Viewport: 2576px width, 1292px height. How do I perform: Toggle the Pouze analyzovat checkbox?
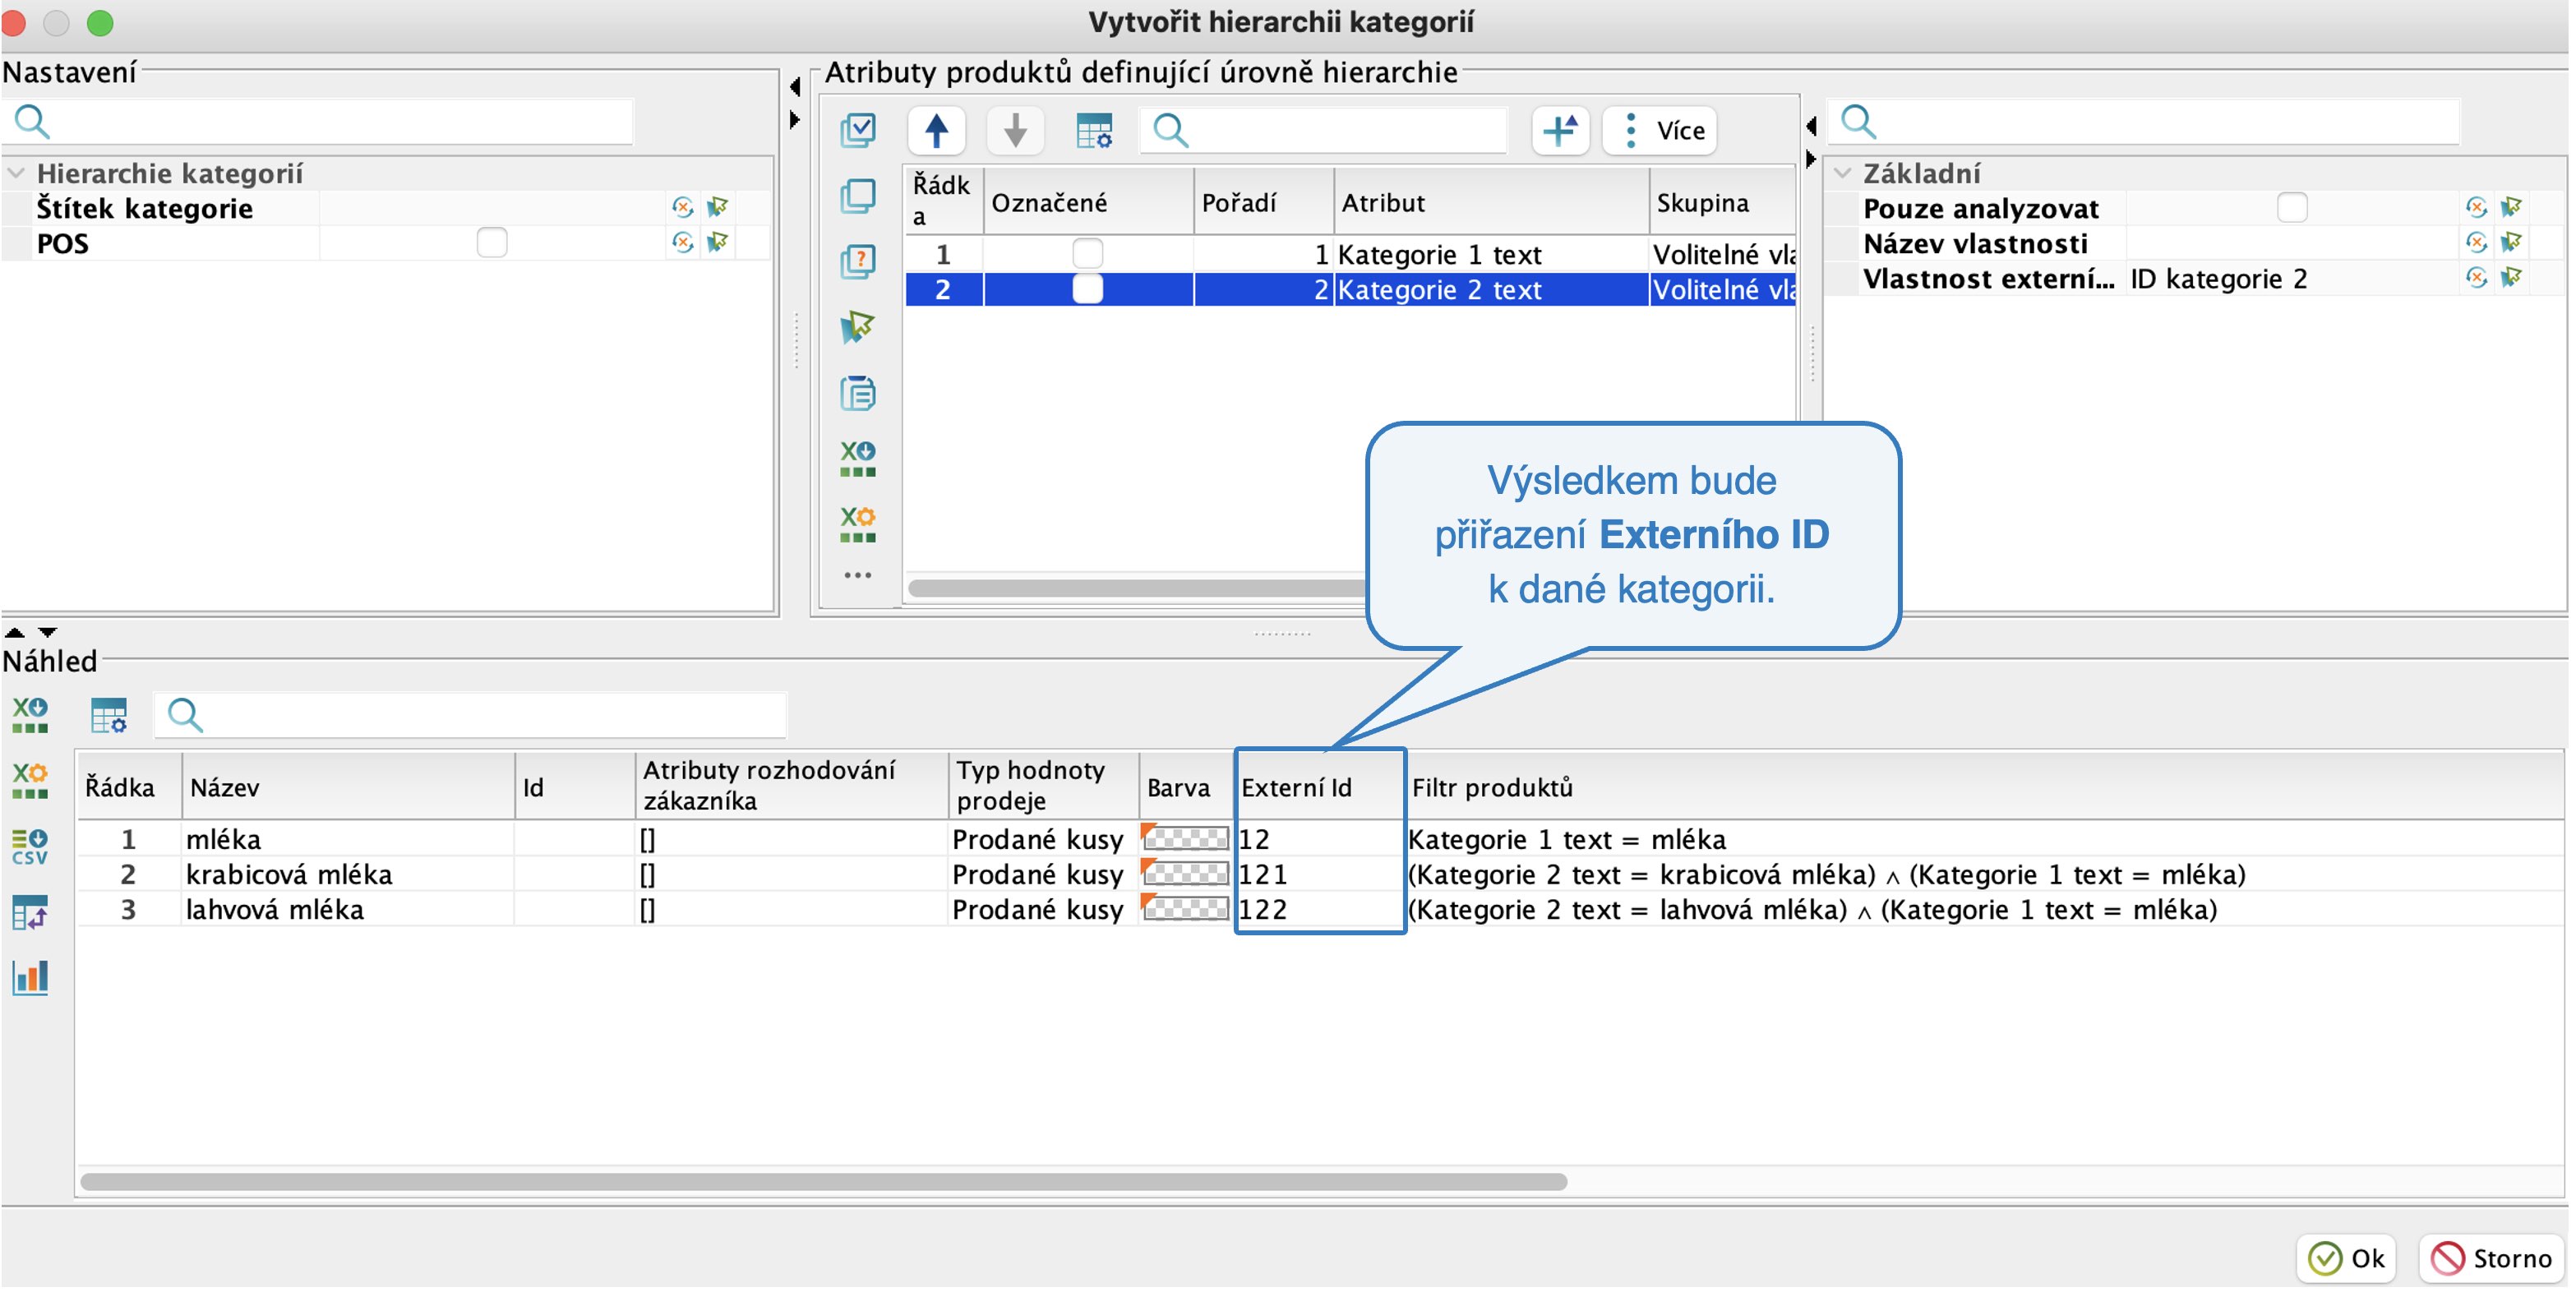2292,207
